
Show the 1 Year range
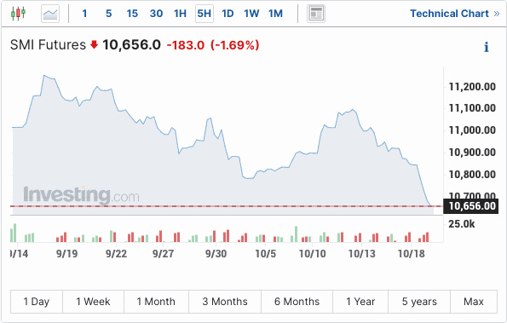[360, 302]
